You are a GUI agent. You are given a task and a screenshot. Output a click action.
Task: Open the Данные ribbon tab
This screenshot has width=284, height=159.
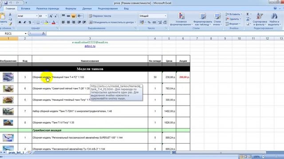pos(87,9)
